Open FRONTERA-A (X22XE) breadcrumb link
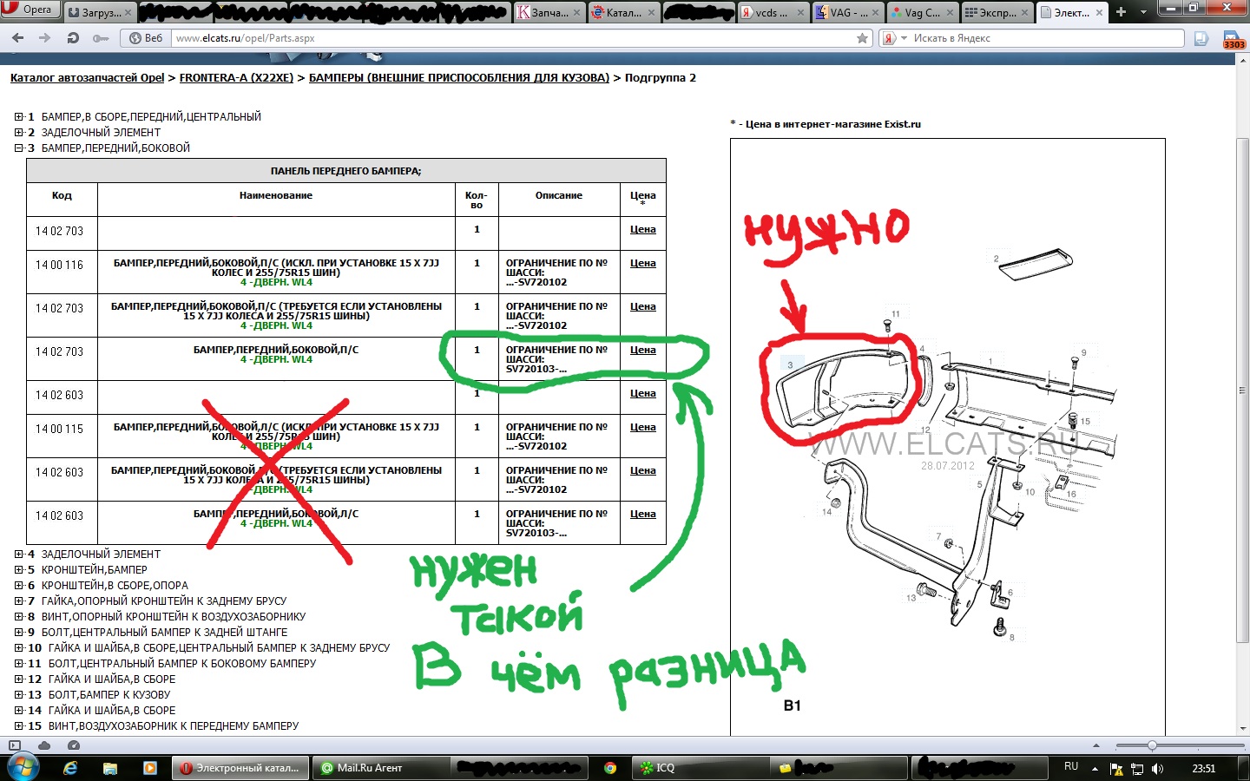 click(236, 77)
